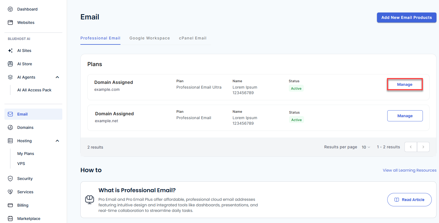439x223 pixels.
Task: Click the Billing card icon
Action: [x=10, y=205]
